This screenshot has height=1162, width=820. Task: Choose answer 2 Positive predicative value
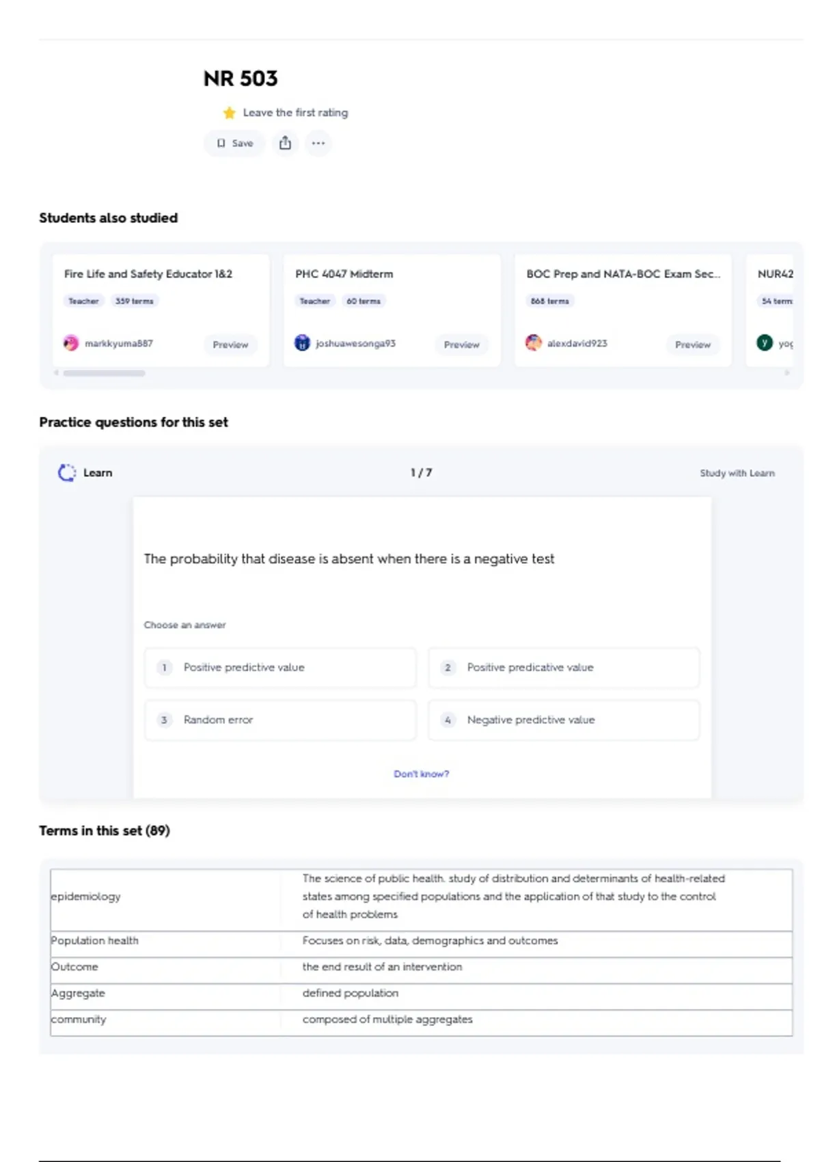point(564,667)
